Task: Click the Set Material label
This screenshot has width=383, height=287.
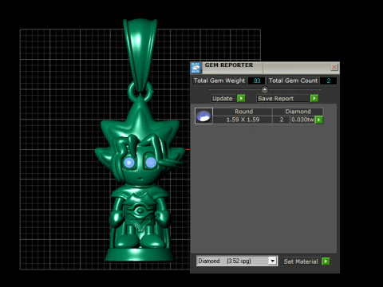Action: pos(301,261)
